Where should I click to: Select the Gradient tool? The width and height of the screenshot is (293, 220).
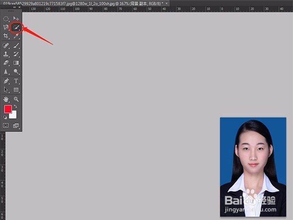coord(16,63)
